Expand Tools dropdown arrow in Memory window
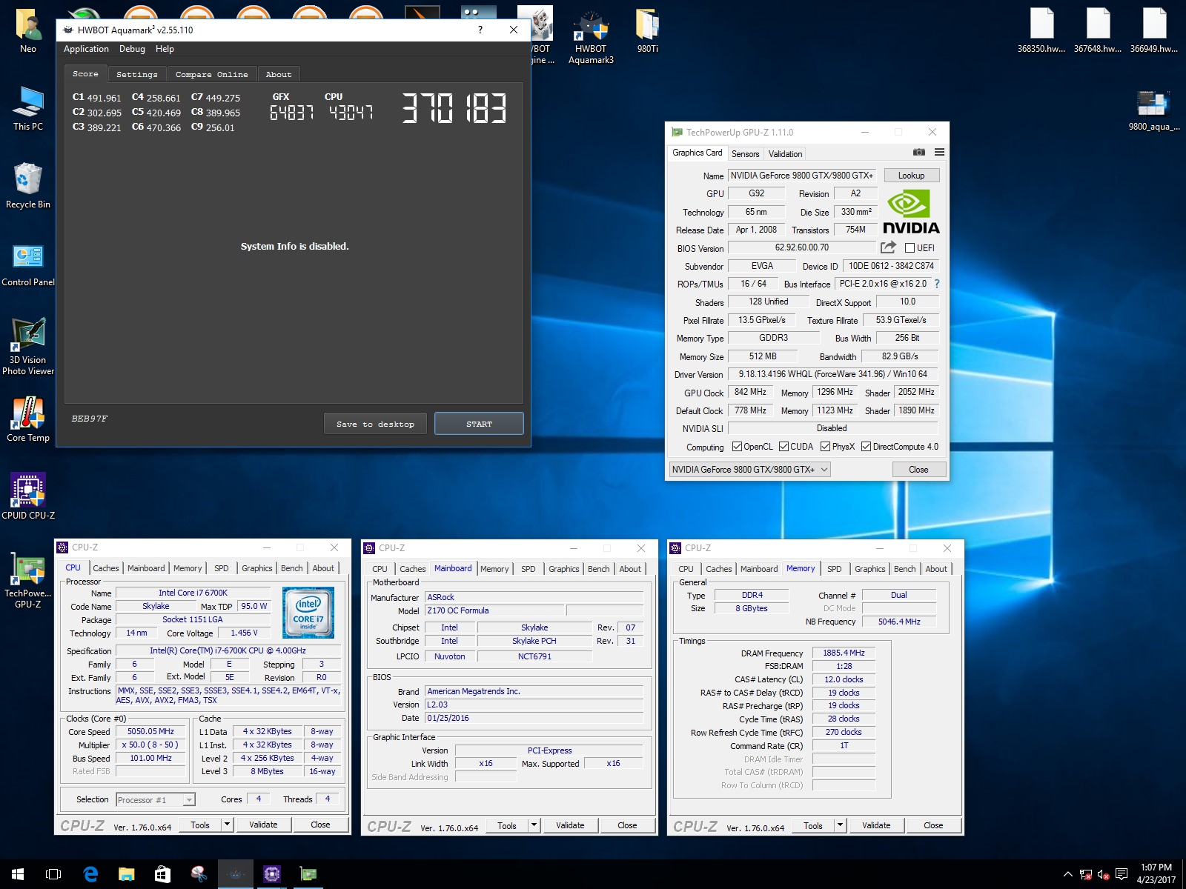The image size is (1186, 889). pyautogui.click(x=840, y=825)
